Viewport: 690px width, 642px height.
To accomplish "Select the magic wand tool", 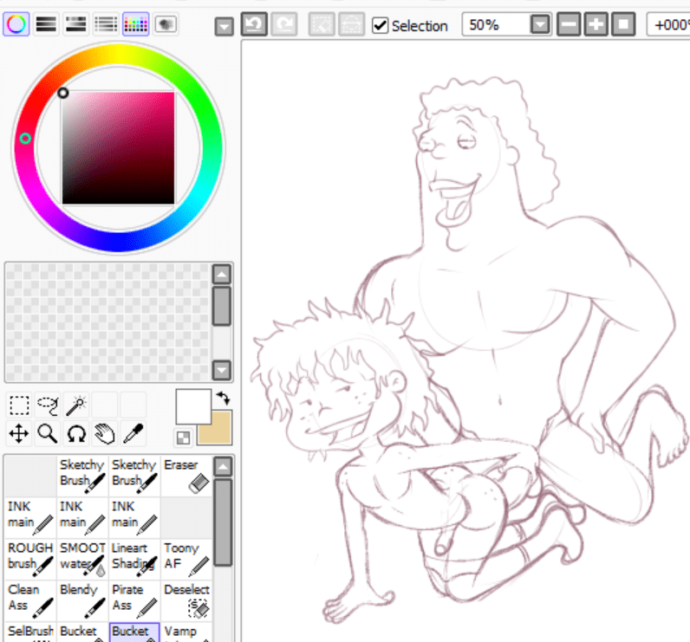I will 76,405.
